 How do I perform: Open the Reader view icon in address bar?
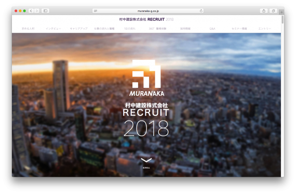pos(96,11)
